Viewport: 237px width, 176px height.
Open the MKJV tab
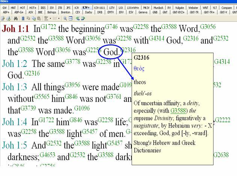point(146,8)
